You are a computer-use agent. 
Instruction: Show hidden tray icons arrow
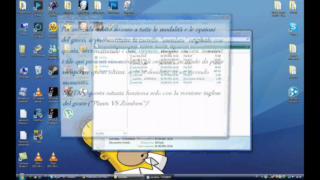click(x=262, y=177)
